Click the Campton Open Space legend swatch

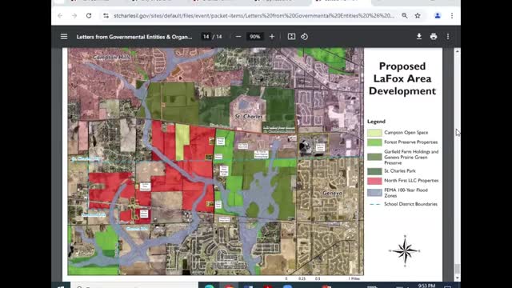[374, 133]
